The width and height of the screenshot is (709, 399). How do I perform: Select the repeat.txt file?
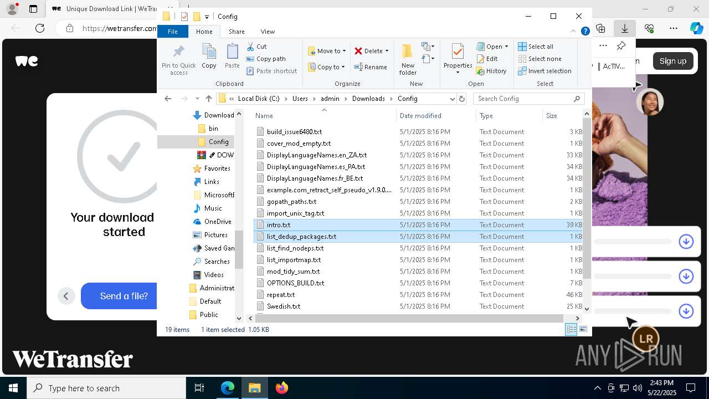(281, 295)
